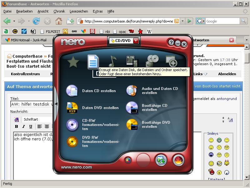The width and height of the screenshot is (250, 188).
Task: Open new tab toolbar icon in Firefox
Action: (70, 21)
